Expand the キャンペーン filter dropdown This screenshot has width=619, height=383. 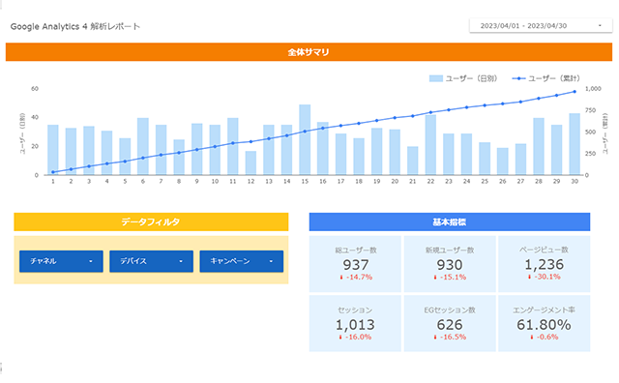click(241, 261)
